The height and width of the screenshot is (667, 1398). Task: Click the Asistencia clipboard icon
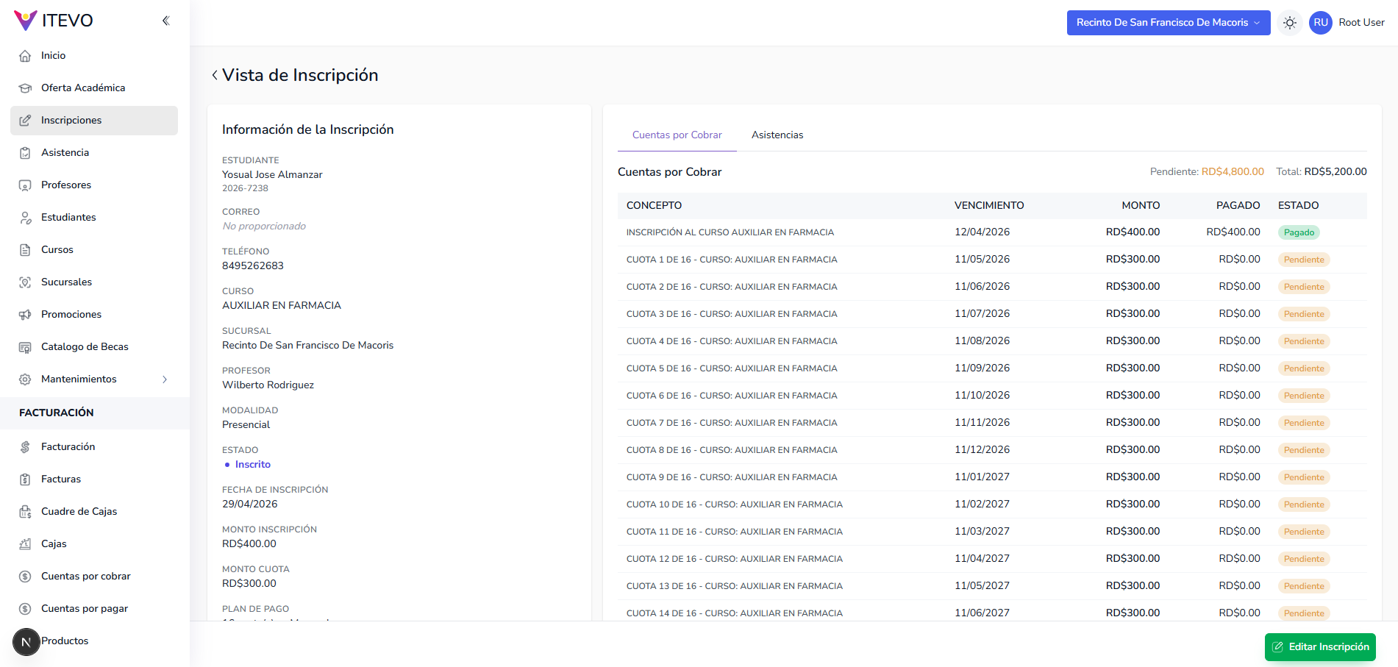pos(25,153)
